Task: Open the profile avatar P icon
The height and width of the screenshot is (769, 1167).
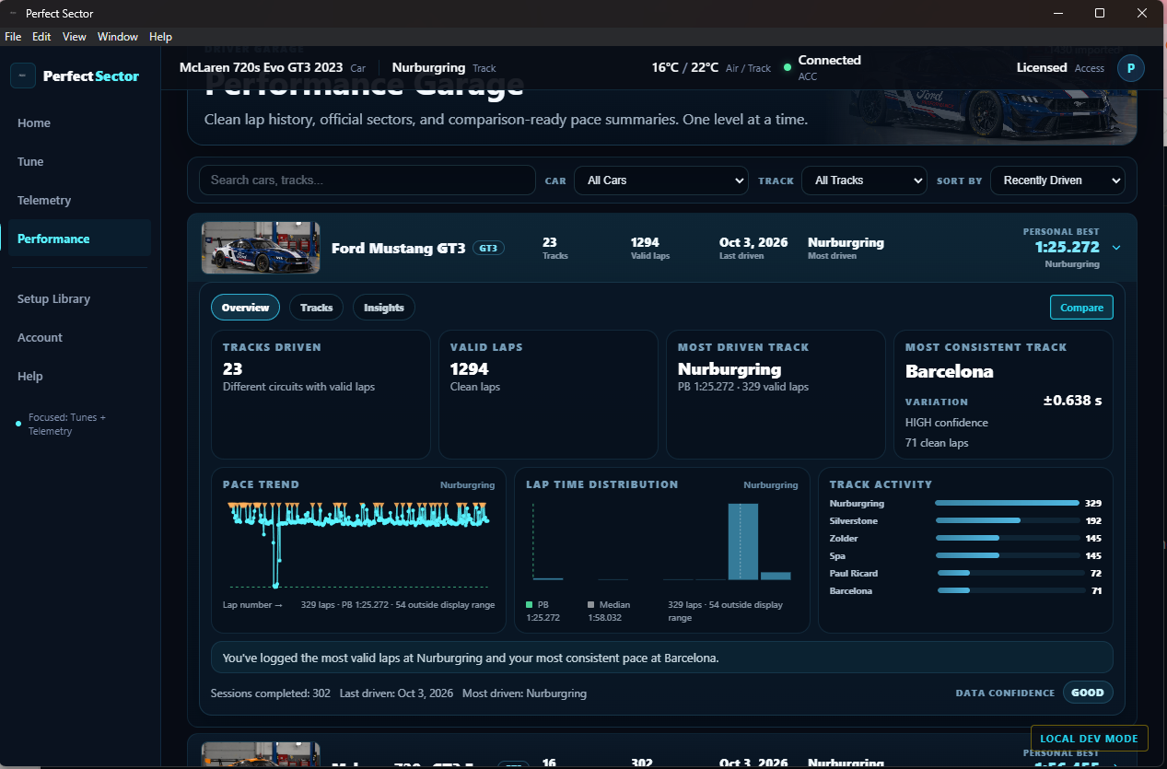Action: coord(1130,68)
